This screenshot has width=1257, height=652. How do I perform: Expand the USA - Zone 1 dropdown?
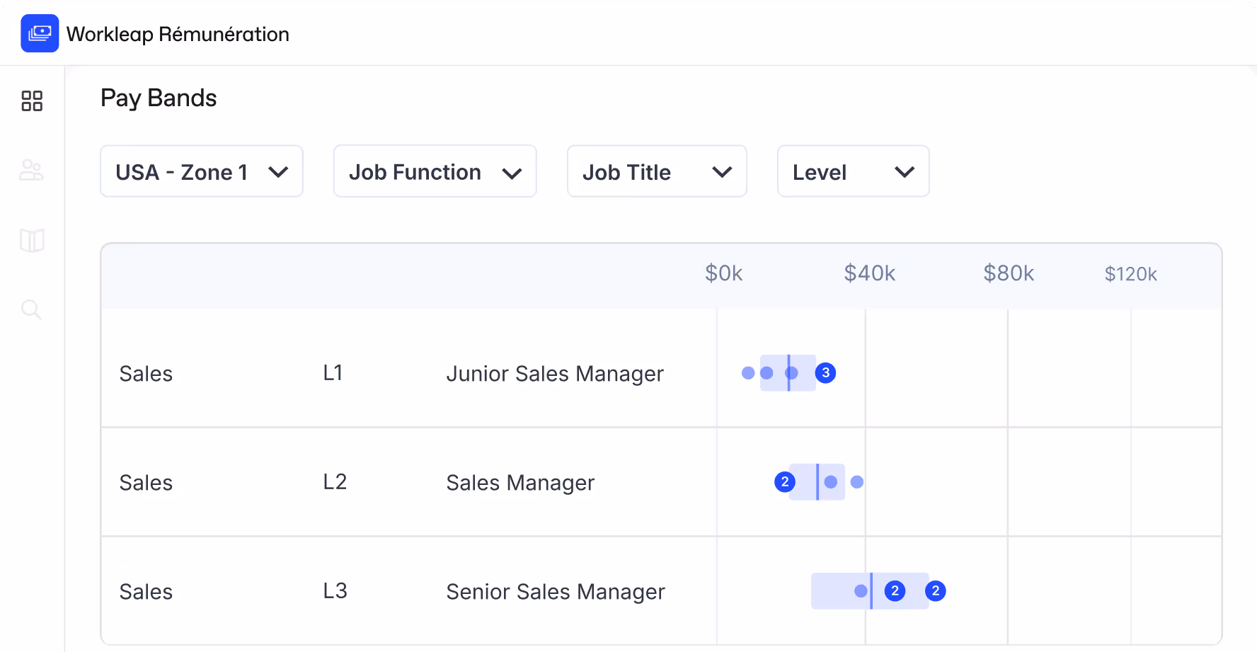pyautogui.click(x=202, y=171)
